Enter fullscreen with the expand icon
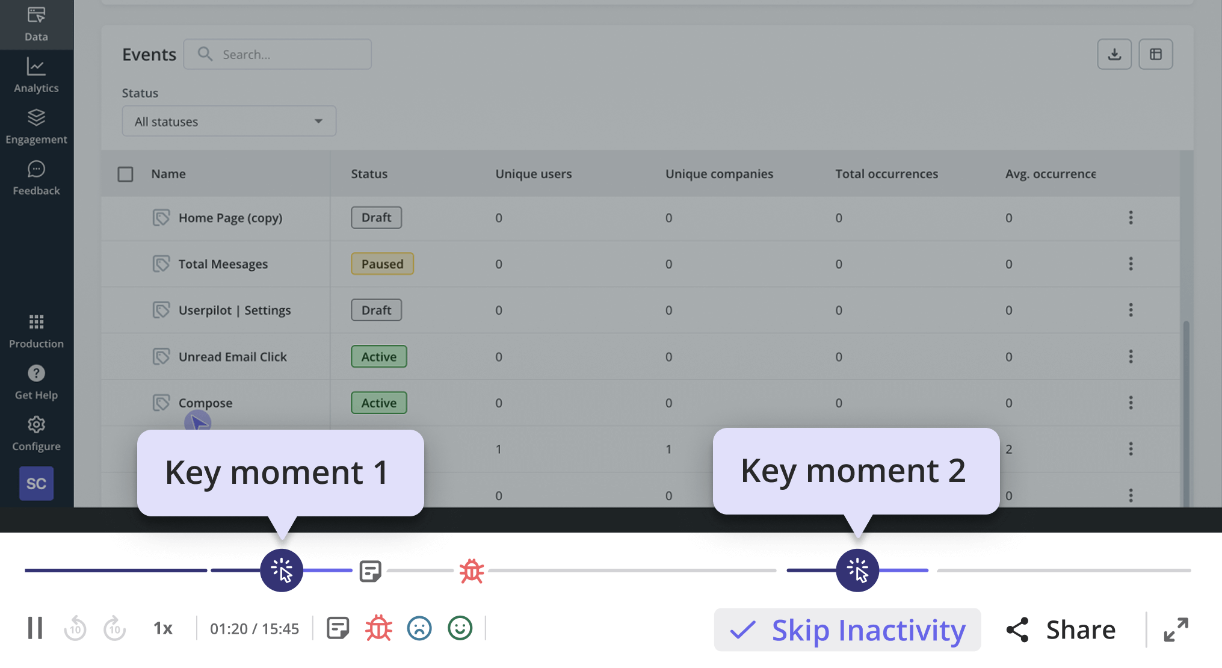The height and width of the screenshot is (668, 1222). pos(1176,629)
